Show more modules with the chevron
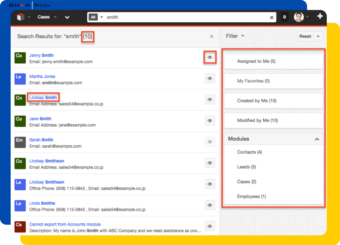The width and height of the screenshot is (340, 245). [x=67, y=17]
